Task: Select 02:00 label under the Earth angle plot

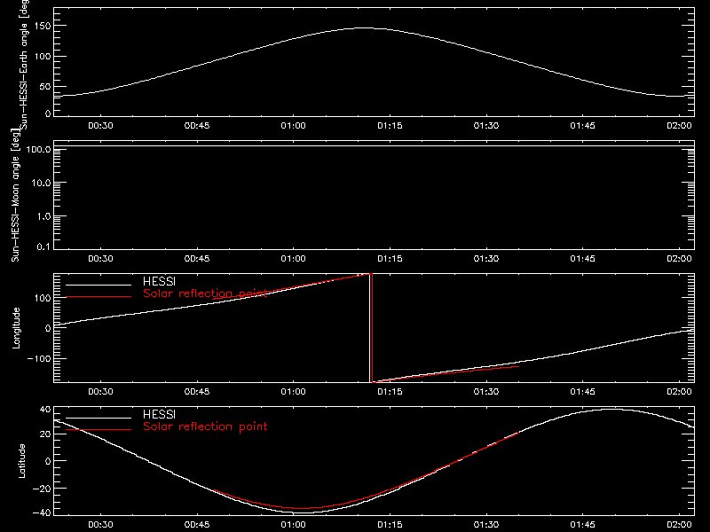Action: [679, 125]
